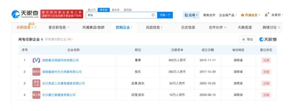
Task: Clear the search box with the X icon
Action: [153, 15]
